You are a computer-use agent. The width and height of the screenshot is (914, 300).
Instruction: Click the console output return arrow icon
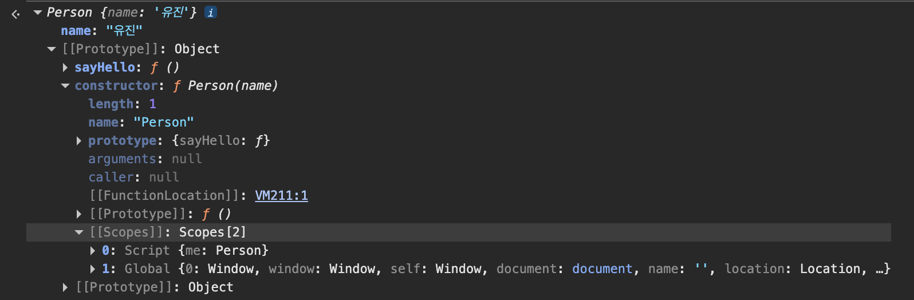15,14
